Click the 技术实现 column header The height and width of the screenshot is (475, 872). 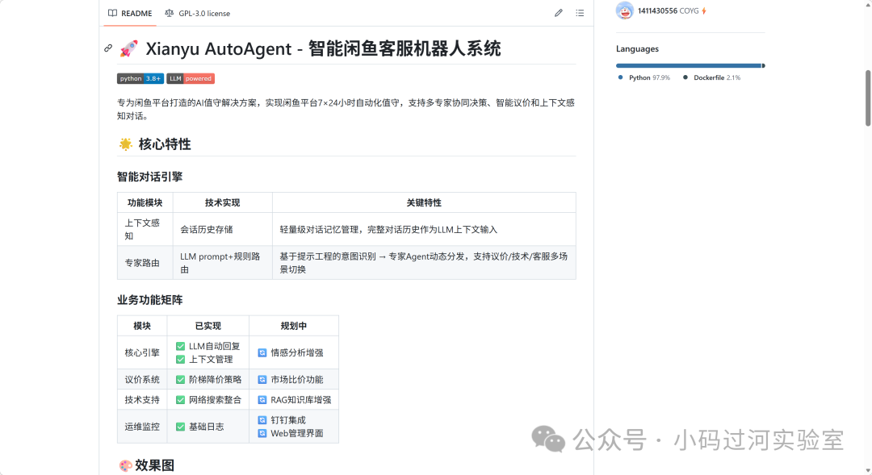[223, 202]
